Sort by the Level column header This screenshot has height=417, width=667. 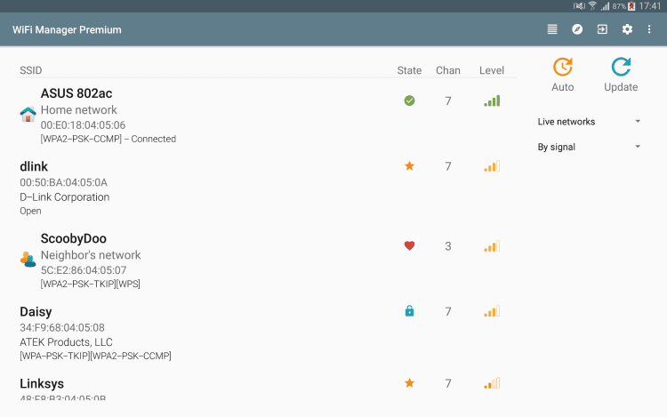click(x=491, y=71)
